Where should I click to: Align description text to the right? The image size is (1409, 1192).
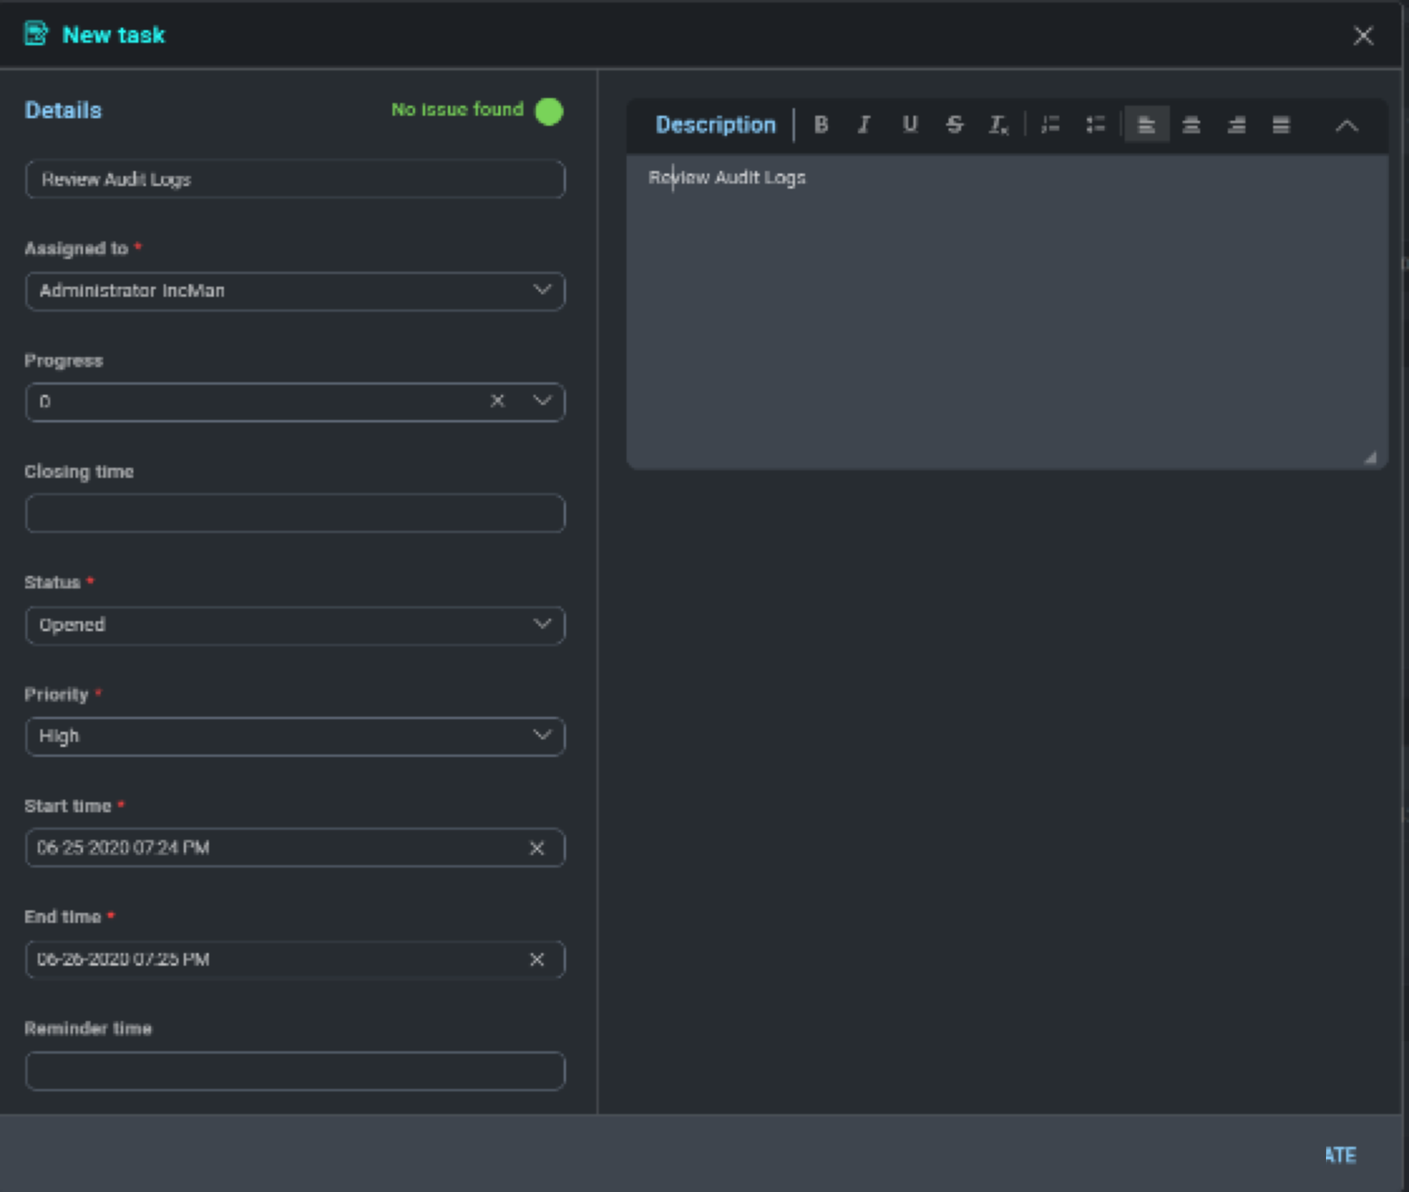pyautogui.click(x=1236, y=125)
